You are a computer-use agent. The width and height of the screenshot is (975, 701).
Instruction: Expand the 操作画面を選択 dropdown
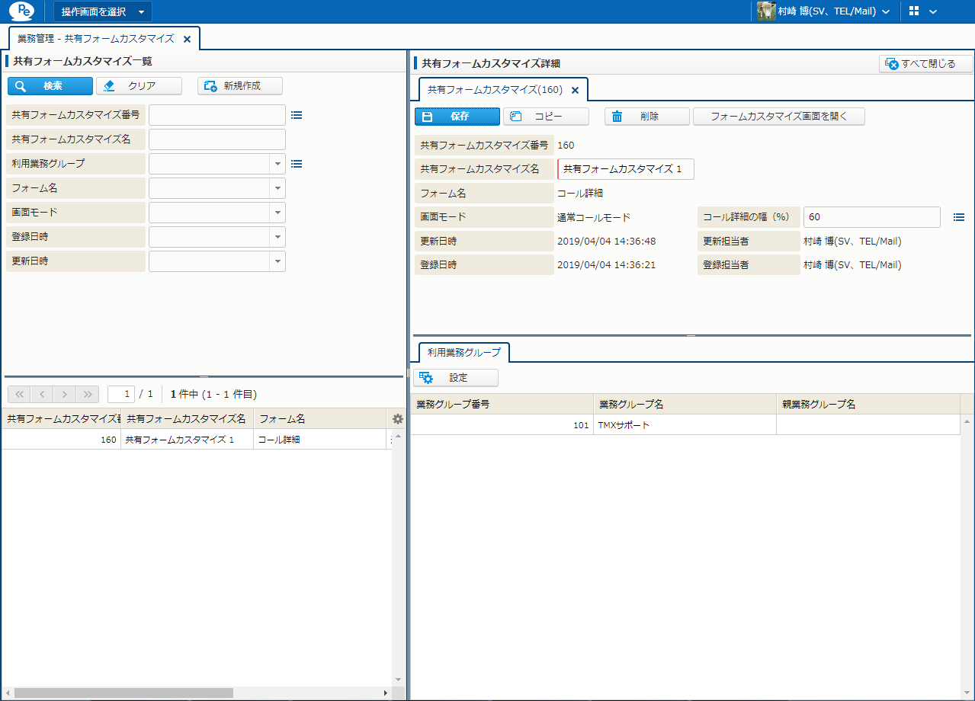[102, 11]
